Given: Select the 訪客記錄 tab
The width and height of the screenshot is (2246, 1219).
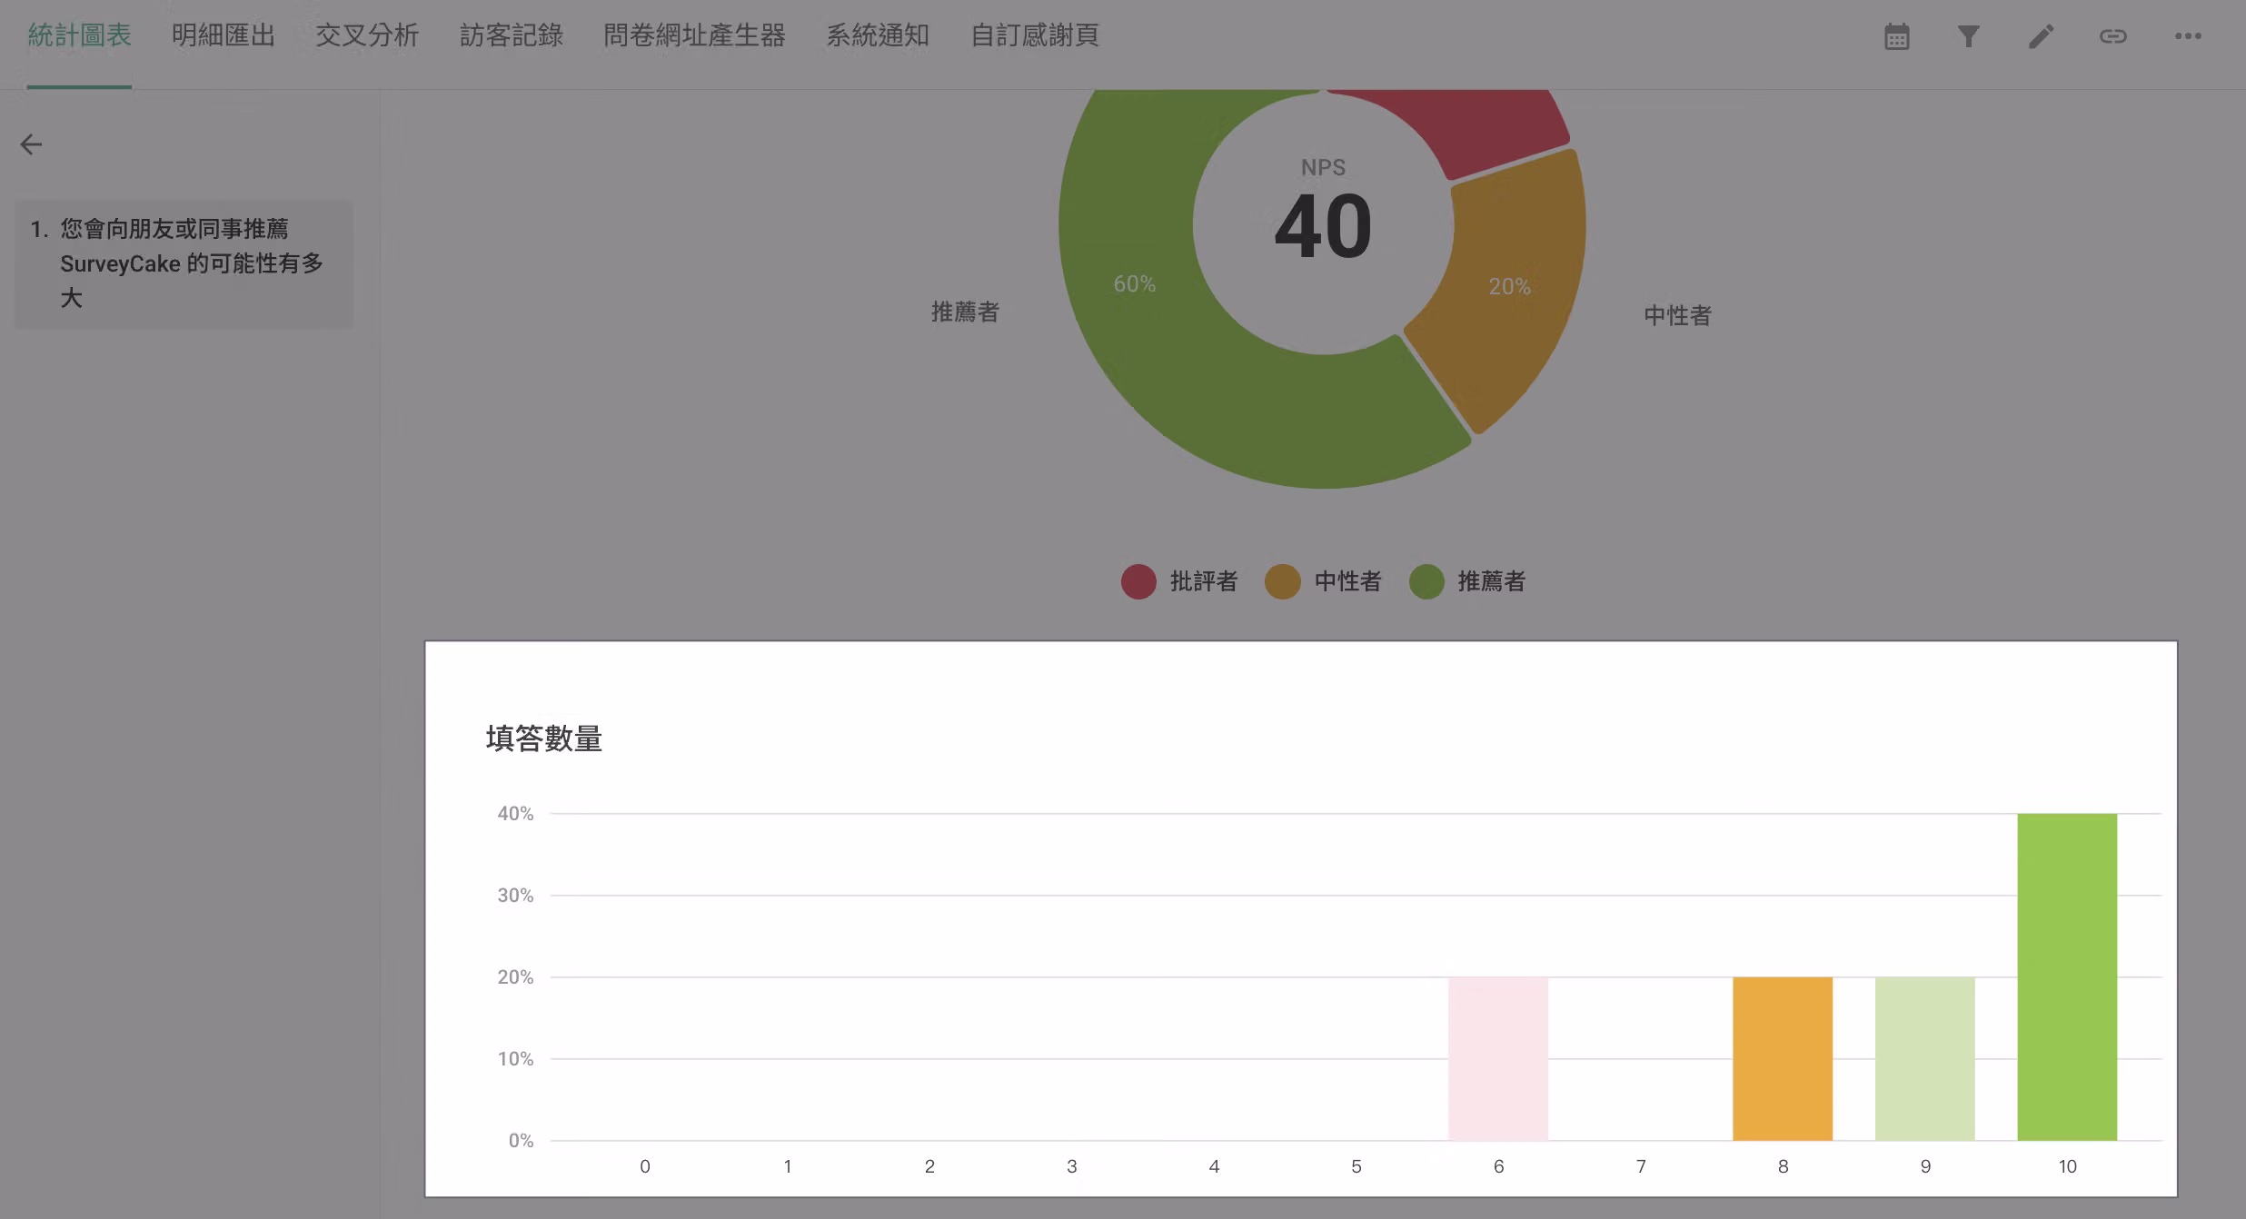Looking at the screenshot, I should point(512,36).
